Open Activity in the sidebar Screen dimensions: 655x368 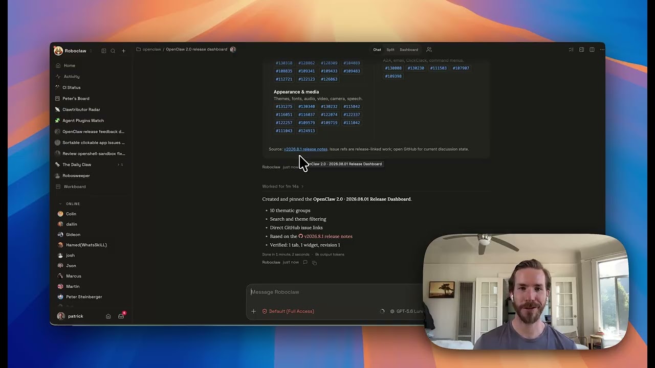click(91, 77)
